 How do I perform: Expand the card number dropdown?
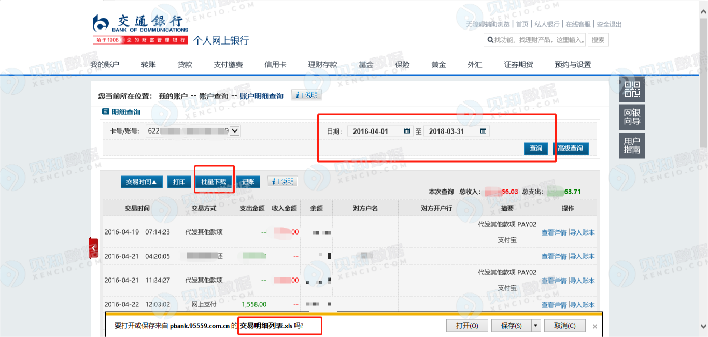pos(234,131)
